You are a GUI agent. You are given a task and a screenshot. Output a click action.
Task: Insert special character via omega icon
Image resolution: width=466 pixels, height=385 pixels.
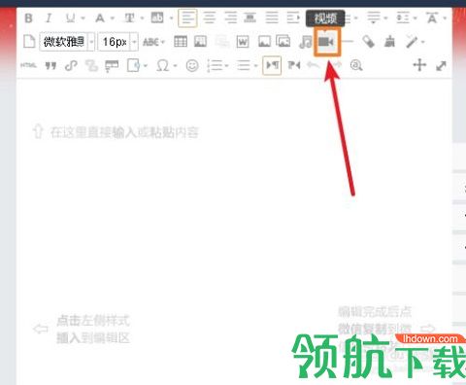[162, 66]
